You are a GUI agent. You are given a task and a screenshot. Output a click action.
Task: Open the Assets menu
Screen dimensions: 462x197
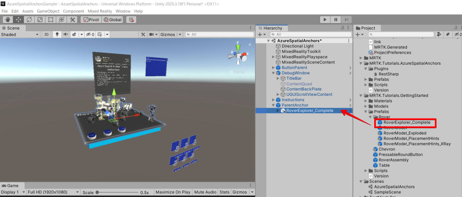(28, 11)
